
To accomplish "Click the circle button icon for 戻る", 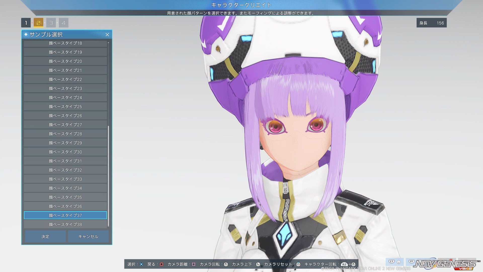I will 162,264.
